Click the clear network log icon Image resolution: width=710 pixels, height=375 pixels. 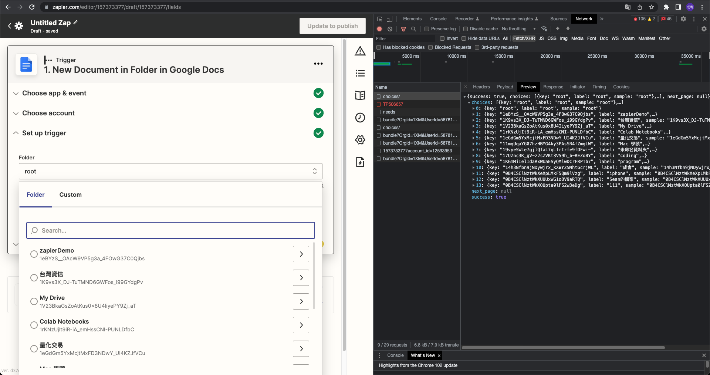390,29
